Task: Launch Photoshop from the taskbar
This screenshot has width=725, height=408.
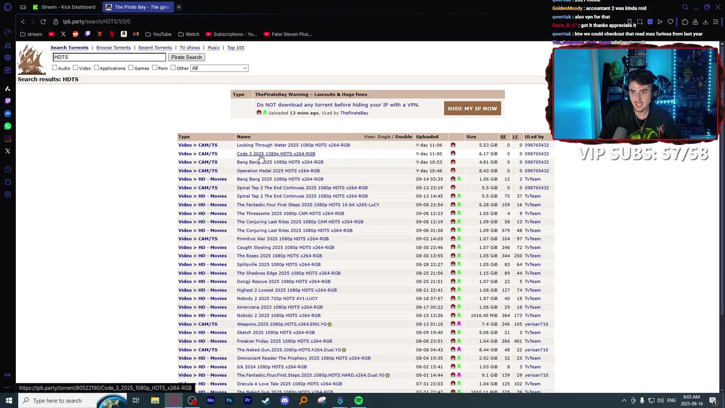Action: click(229, 401)
